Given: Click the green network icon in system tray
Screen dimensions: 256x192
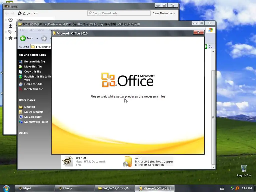Looking at the screenshot, I should 232,188.
